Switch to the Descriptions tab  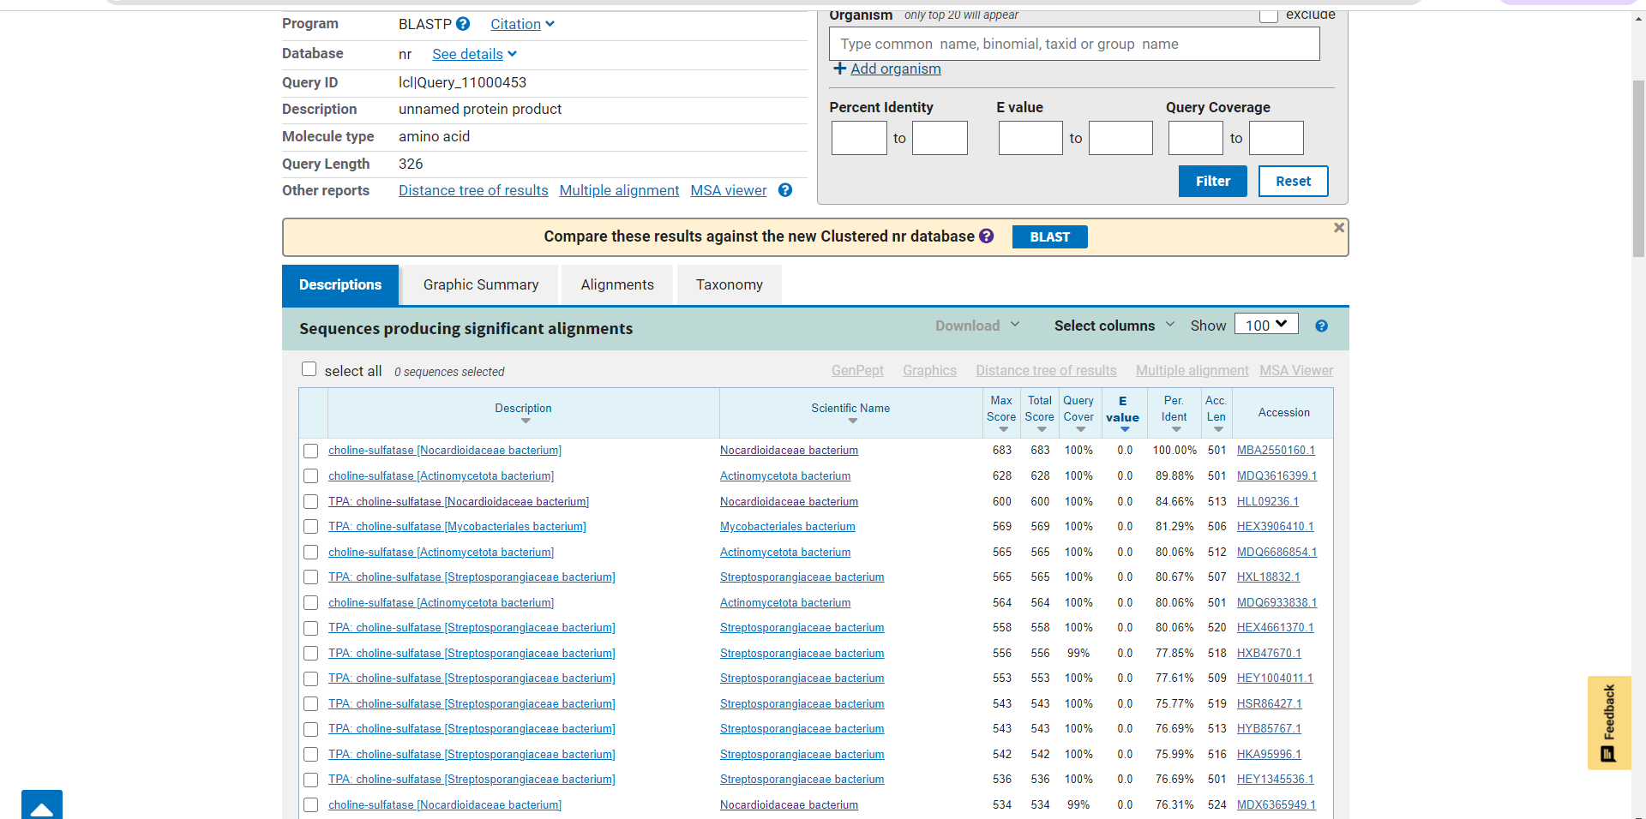coord(340,284)
